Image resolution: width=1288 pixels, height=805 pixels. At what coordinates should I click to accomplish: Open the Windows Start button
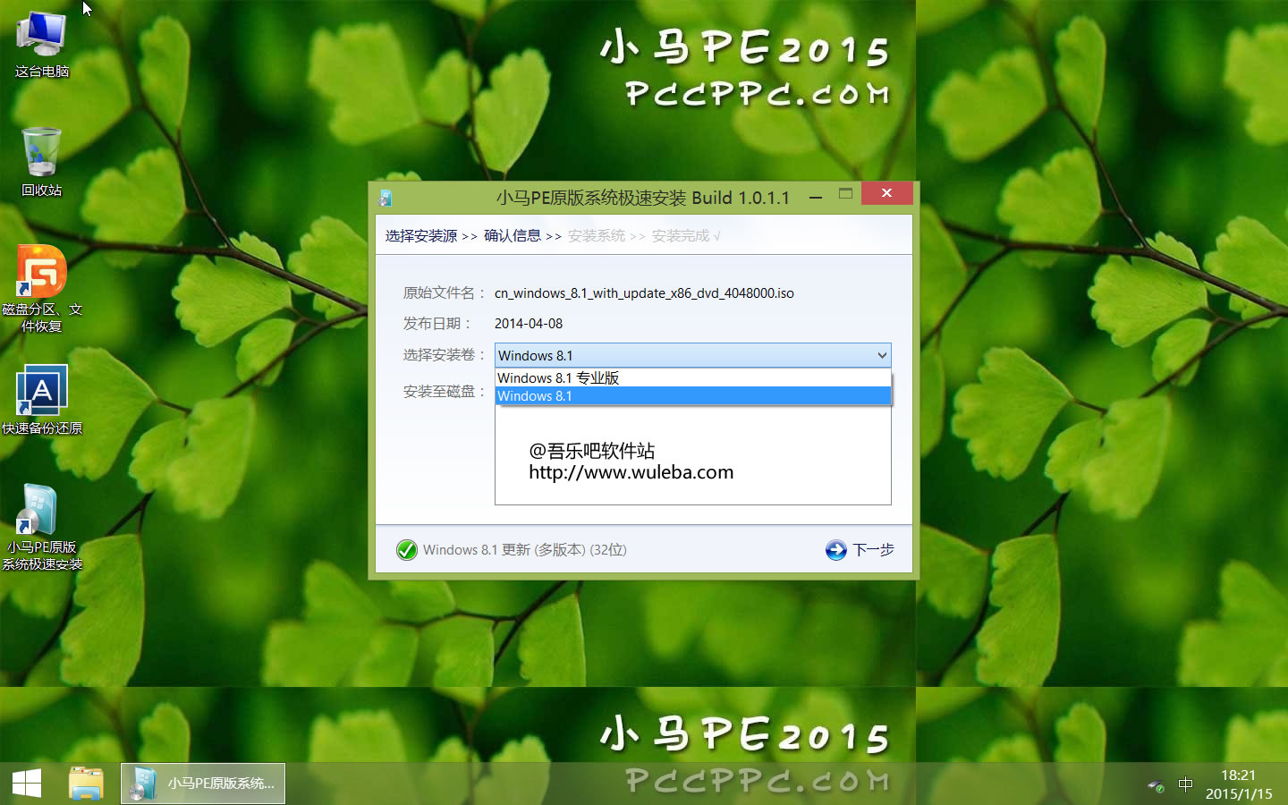(27, 784)
